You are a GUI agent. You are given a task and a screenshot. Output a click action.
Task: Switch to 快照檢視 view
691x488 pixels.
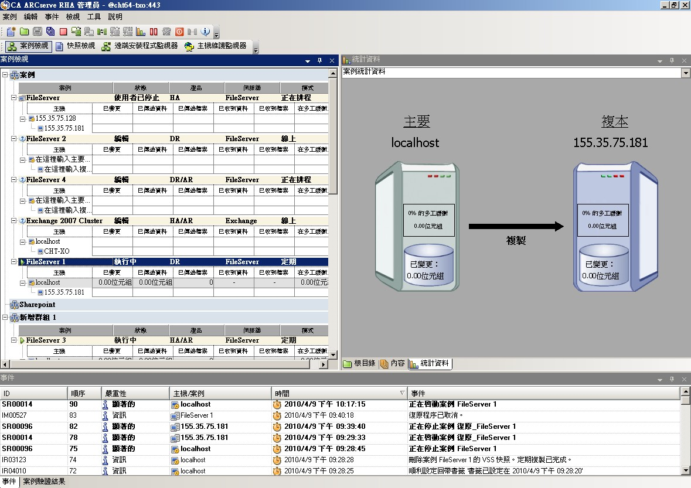coord(76,46)
